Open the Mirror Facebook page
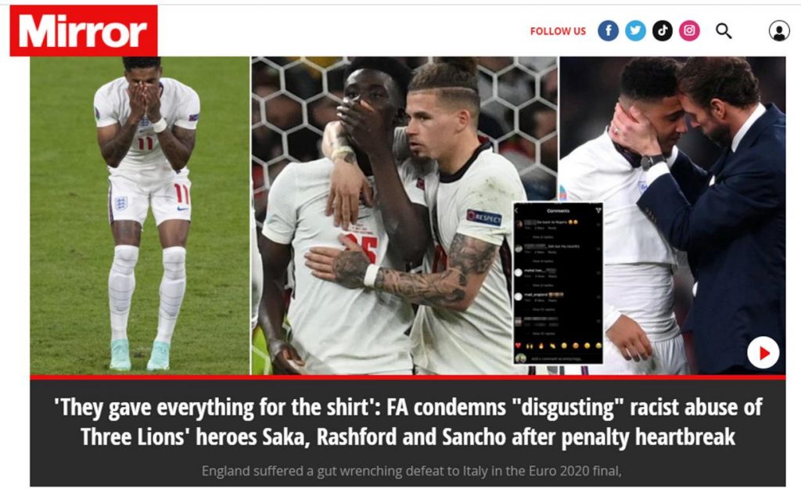The height and width of the screenshot is (489, 801). point(608,31)
